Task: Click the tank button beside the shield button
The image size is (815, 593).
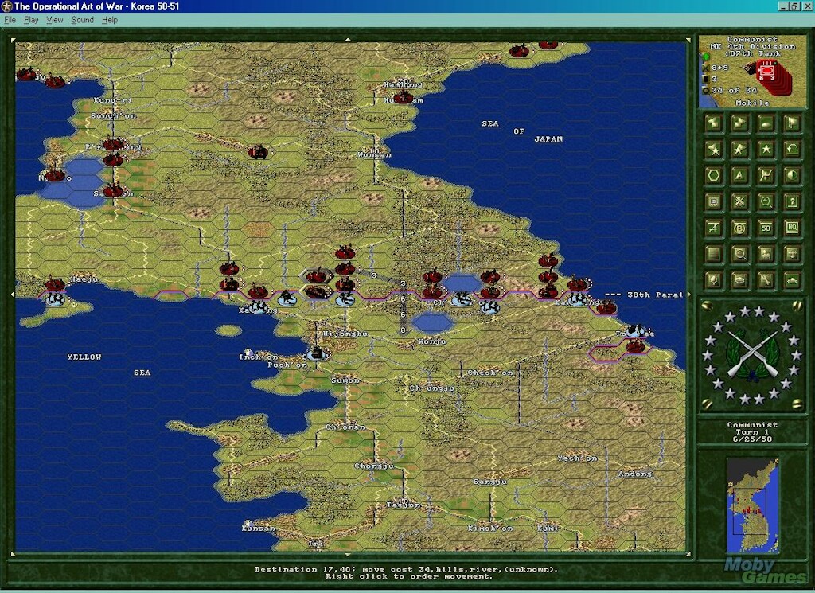Action: [739, 280]
